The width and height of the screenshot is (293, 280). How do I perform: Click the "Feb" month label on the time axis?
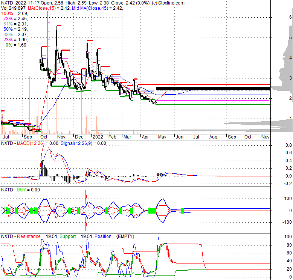112,137
